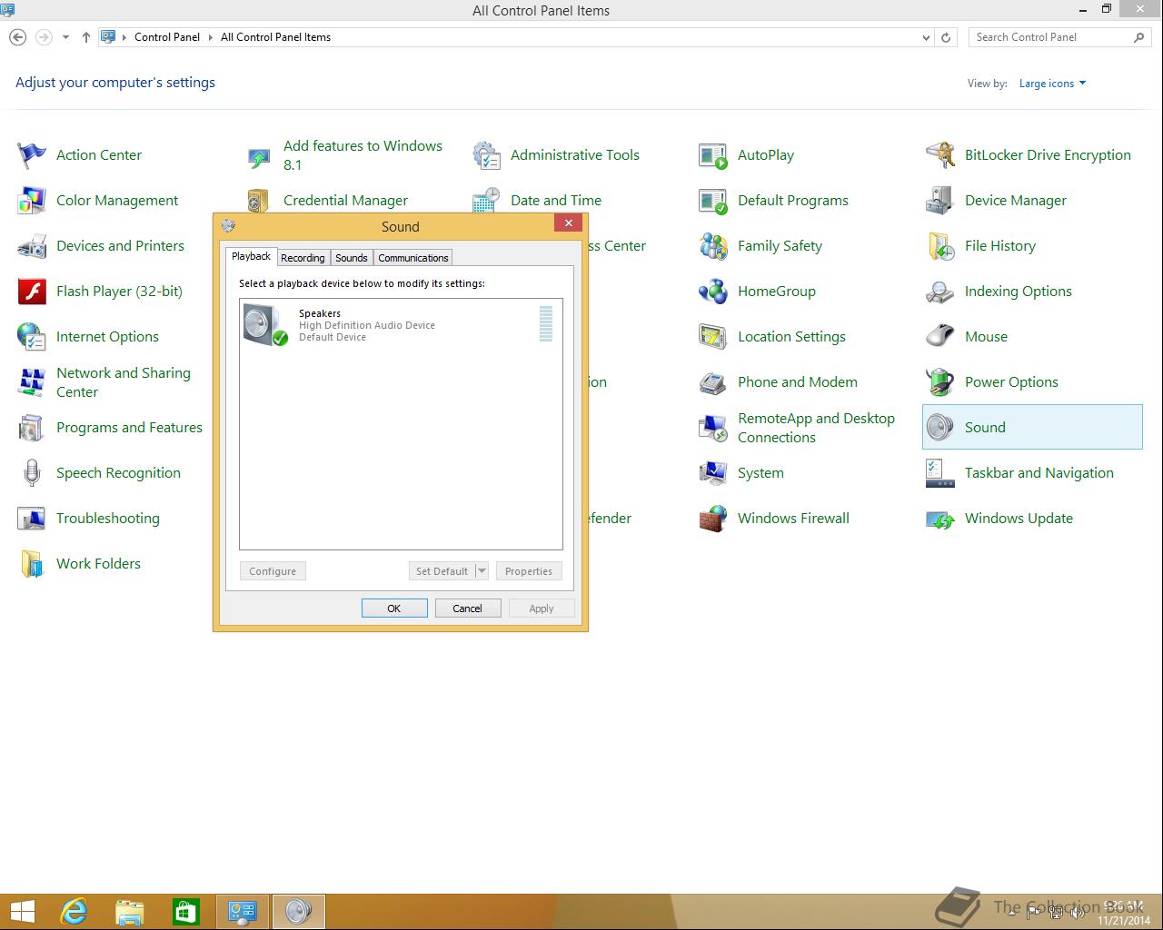Open Network and Sharing Center icon
Viewport: 1163px width, 930px height.
[x=32, y=382]
